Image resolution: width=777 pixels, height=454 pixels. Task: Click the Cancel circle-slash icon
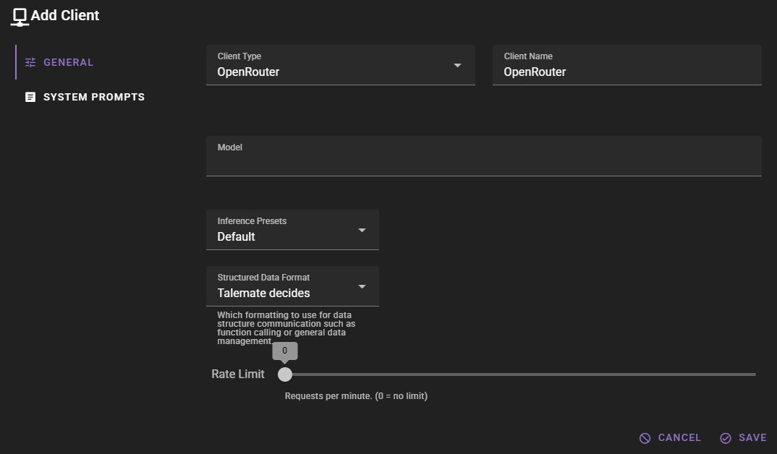(x=645, y=438)
